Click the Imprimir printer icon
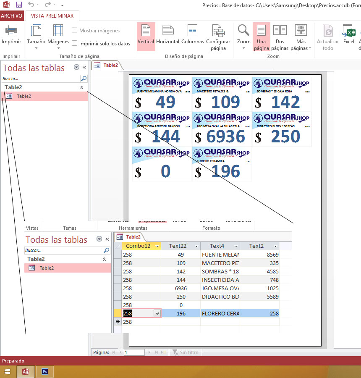Viewport: 361px width, 378px height. point(11,30)
